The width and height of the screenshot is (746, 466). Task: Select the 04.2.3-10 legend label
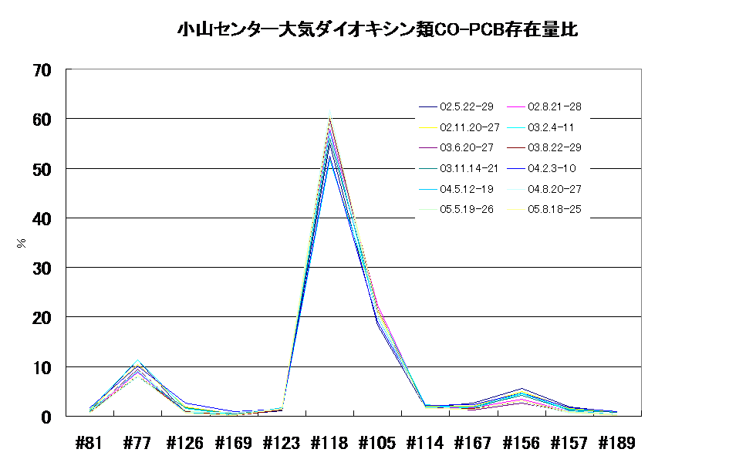tap(551, 168)
